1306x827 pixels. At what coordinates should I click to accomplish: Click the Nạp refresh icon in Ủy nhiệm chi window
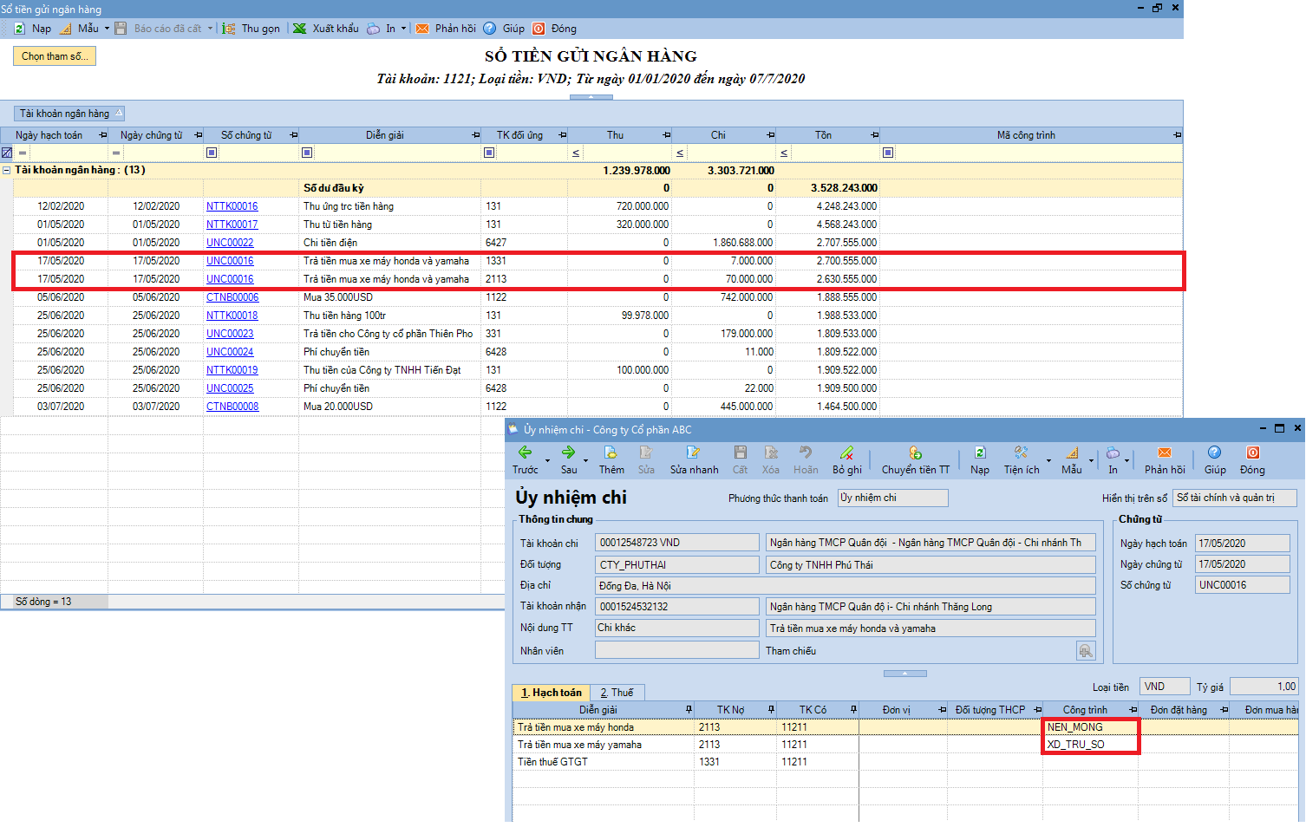click(980, 453)
